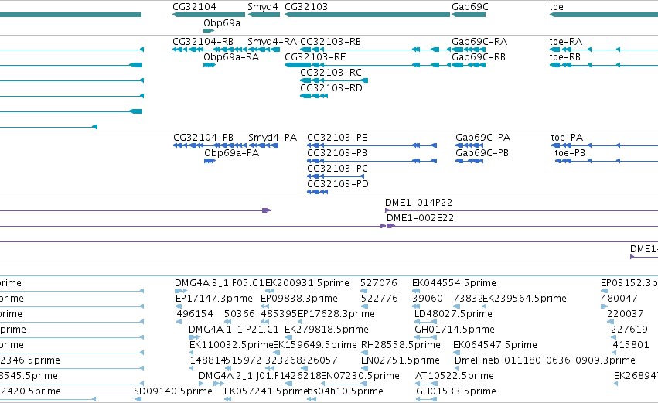This screenshot has width=658, height=403.
Task: Click EST GH01533.5prime
Action: tap(456, 392)
